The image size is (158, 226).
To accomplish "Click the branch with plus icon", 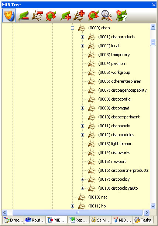I will 79,16.
